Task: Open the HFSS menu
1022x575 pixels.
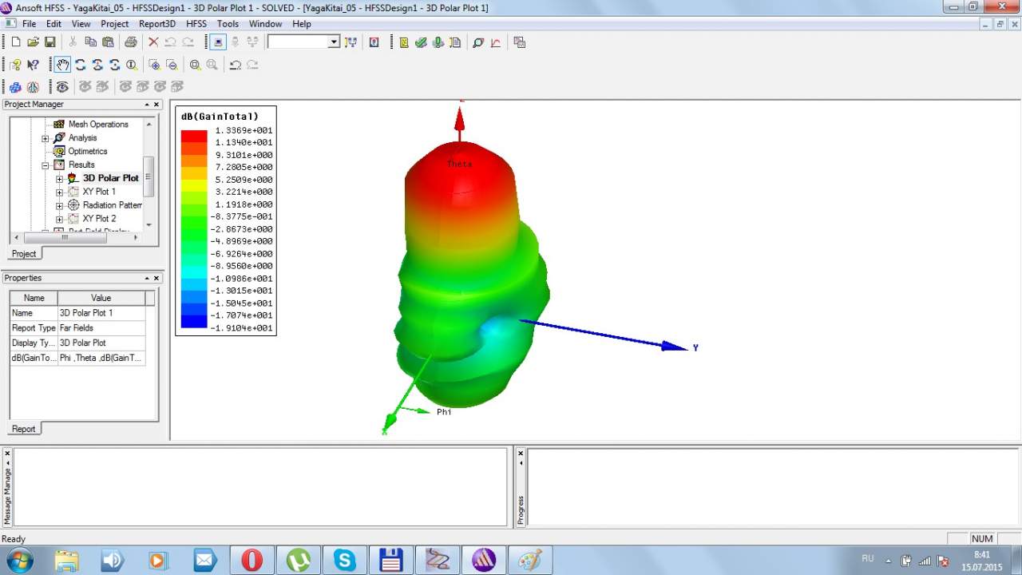Action: [x=196, y=24]
